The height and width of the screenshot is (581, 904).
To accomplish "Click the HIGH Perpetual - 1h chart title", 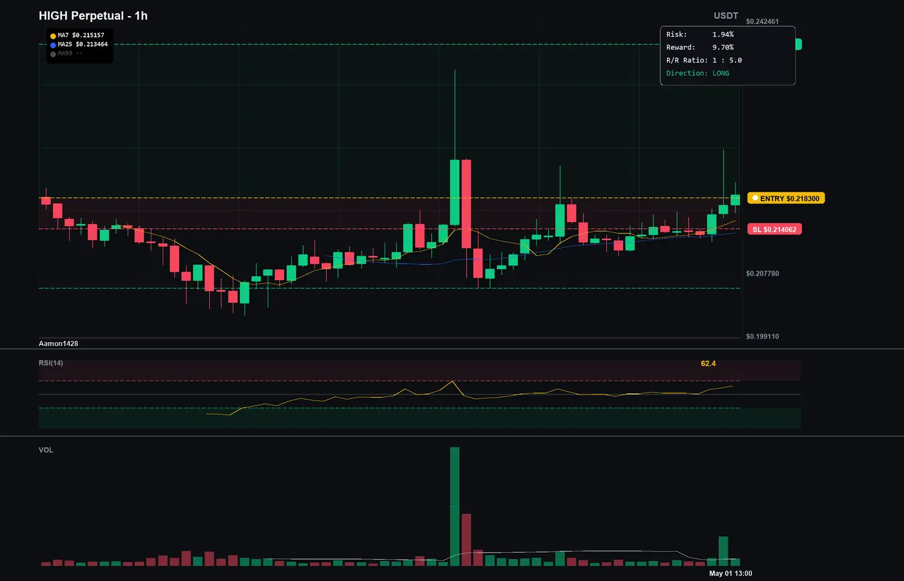I will pyautogui.click(x=93, y=15).
